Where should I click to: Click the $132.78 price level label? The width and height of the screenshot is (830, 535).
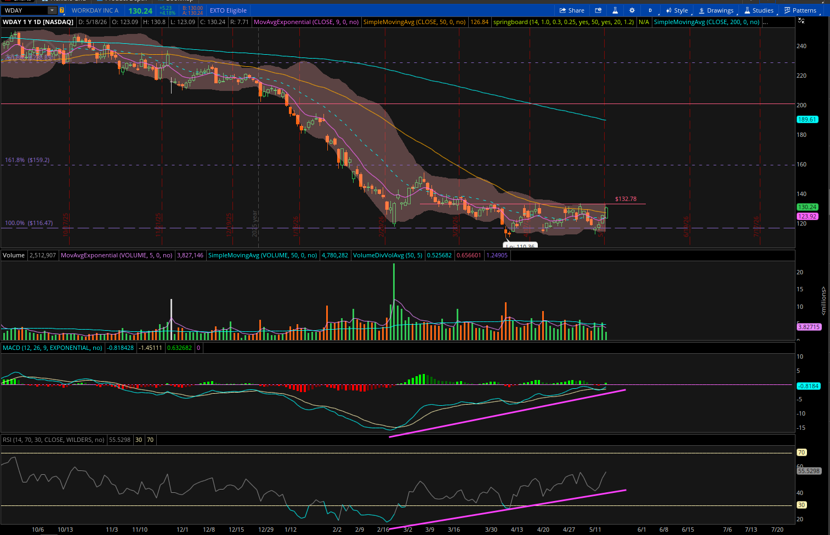click(x=626, y=199)
